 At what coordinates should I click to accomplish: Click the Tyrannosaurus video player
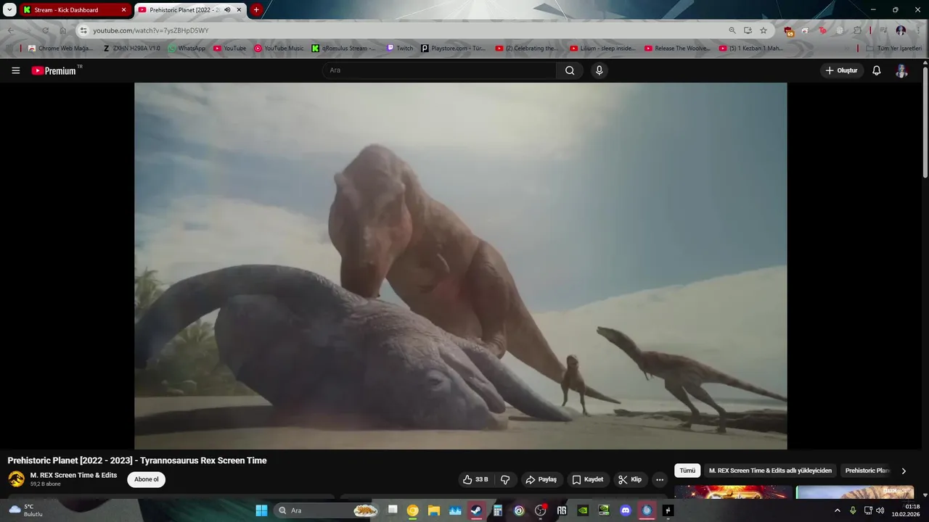tap(460, 265)
